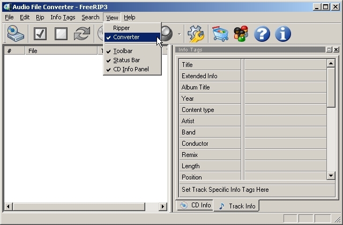The image size is (343, 225).
Task: Select the Position tag label row
Action: pyautogui.click(x=210, y=176)
